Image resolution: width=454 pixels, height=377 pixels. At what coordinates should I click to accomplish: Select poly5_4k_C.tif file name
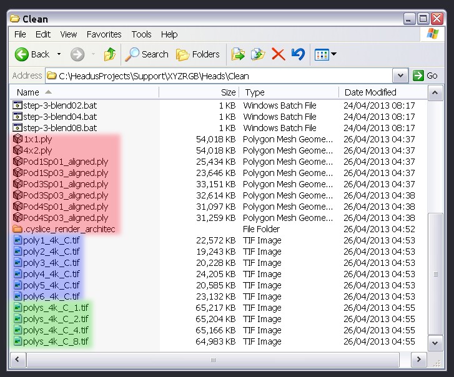pos(52,285)
